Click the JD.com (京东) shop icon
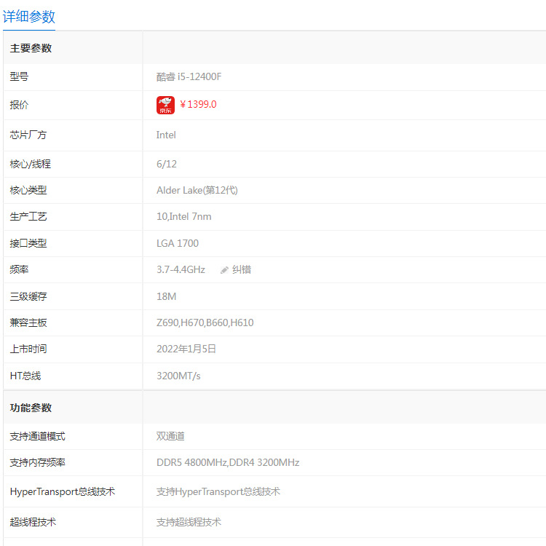Viewport: 546px width, 546px height. (x=165, y=105)
